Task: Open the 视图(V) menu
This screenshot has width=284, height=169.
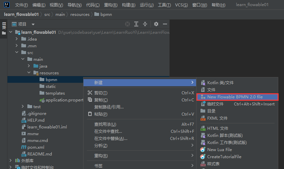Action: pos(56,5)
